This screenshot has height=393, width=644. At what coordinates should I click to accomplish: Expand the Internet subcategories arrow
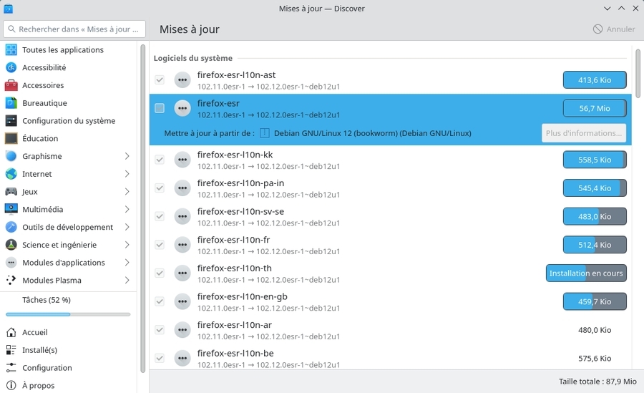click(127, 174)
